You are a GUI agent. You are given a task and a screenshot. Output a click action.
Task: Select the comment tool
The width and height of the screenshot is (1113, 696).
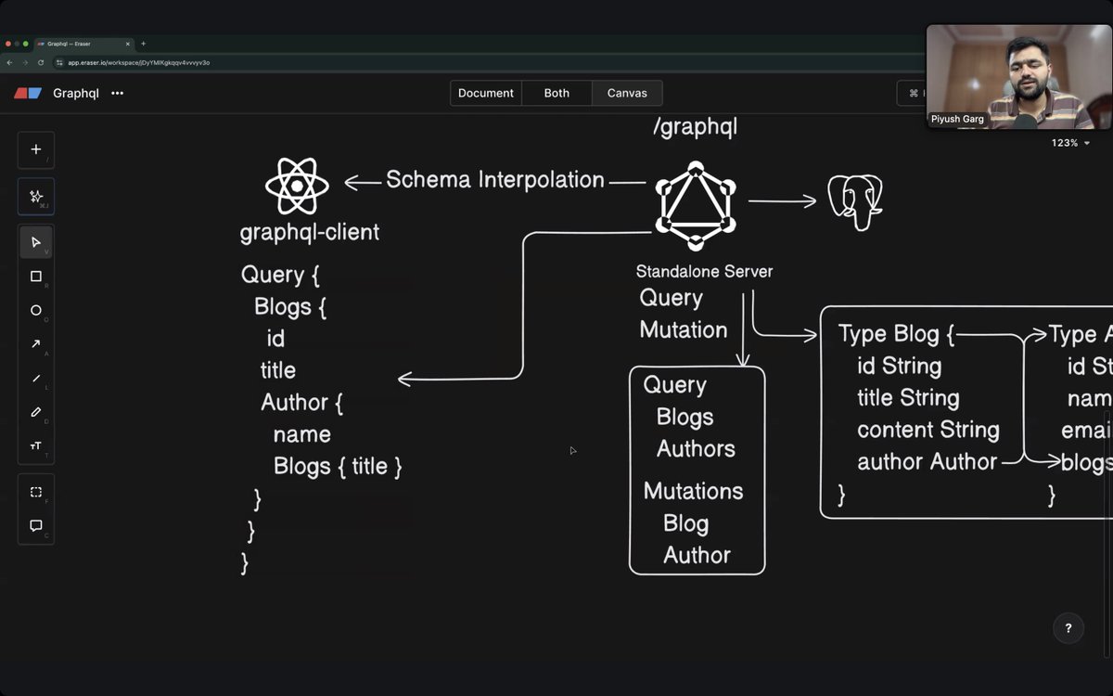(x=36, y=526)
